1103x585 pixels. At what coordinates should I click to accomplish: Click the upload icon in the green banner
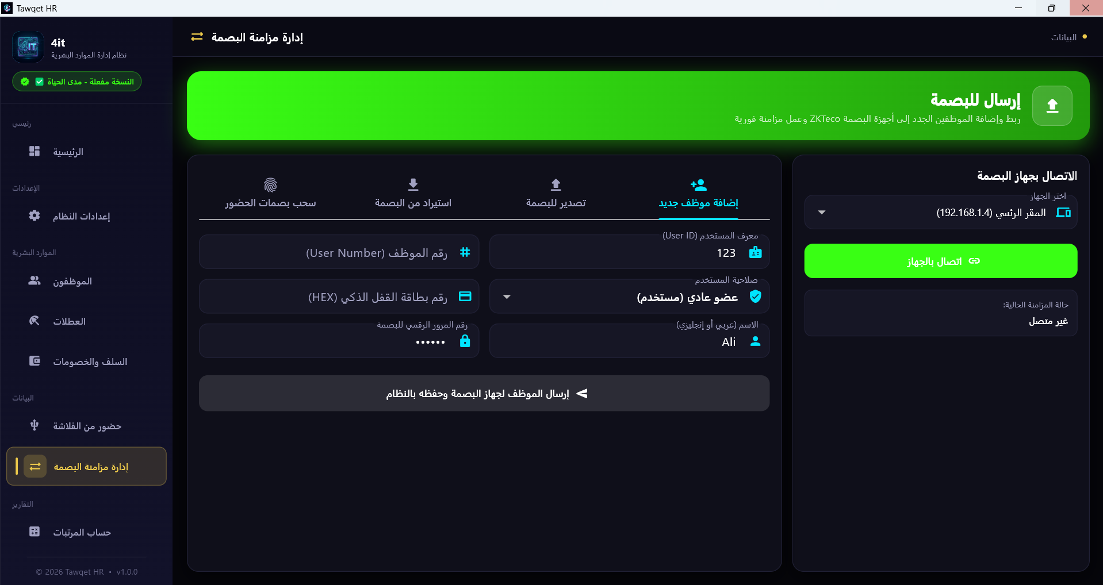pyautogui.click(x=1052, y=106)
